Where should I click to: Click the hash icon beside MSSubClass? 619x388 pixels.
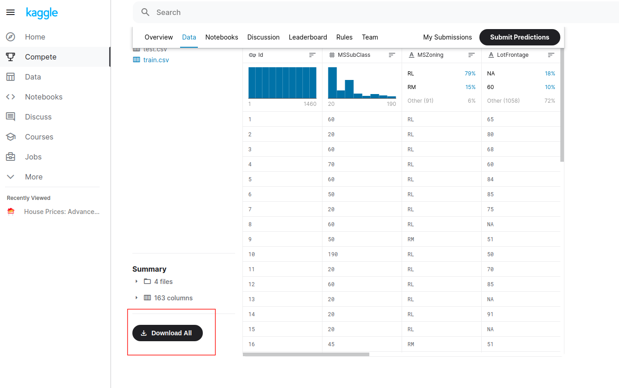[x=332, y=55]
